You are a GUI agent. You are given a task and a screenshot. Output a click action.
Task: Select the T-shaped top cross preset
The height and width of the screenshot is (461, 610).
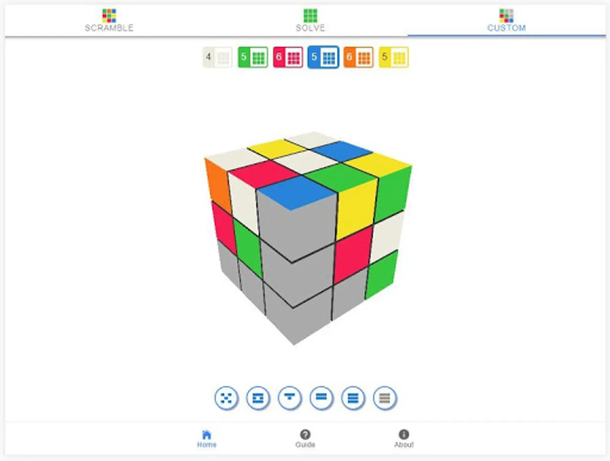click(x=289, y=398)
